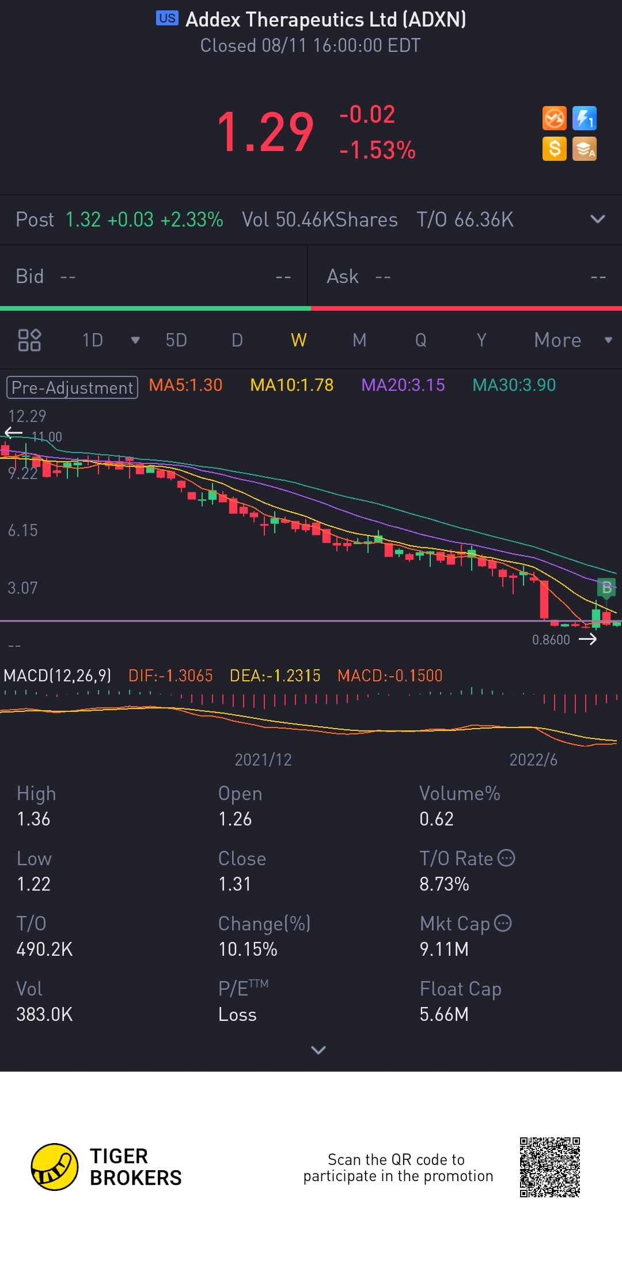
Task: Tap the tan coin stack icon
Action: pyautogui.click(x=585, y=149)
